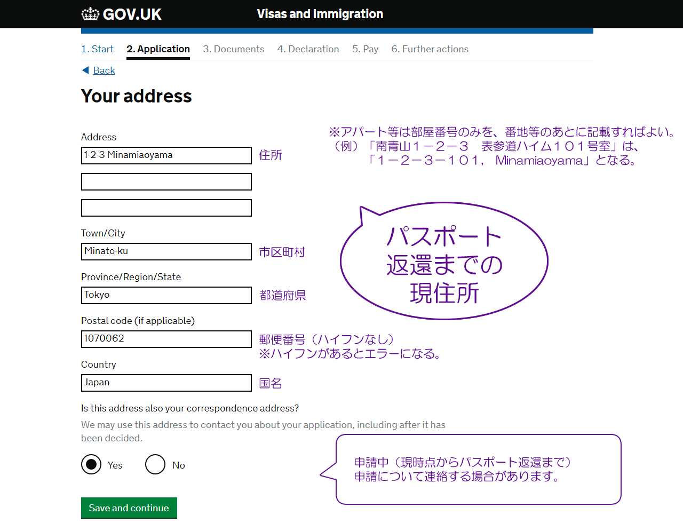Click the Yes radio label text
Image resolution: width=683 pixels, height=523 pixels.
pyautogui.click(x=115, y=465)
